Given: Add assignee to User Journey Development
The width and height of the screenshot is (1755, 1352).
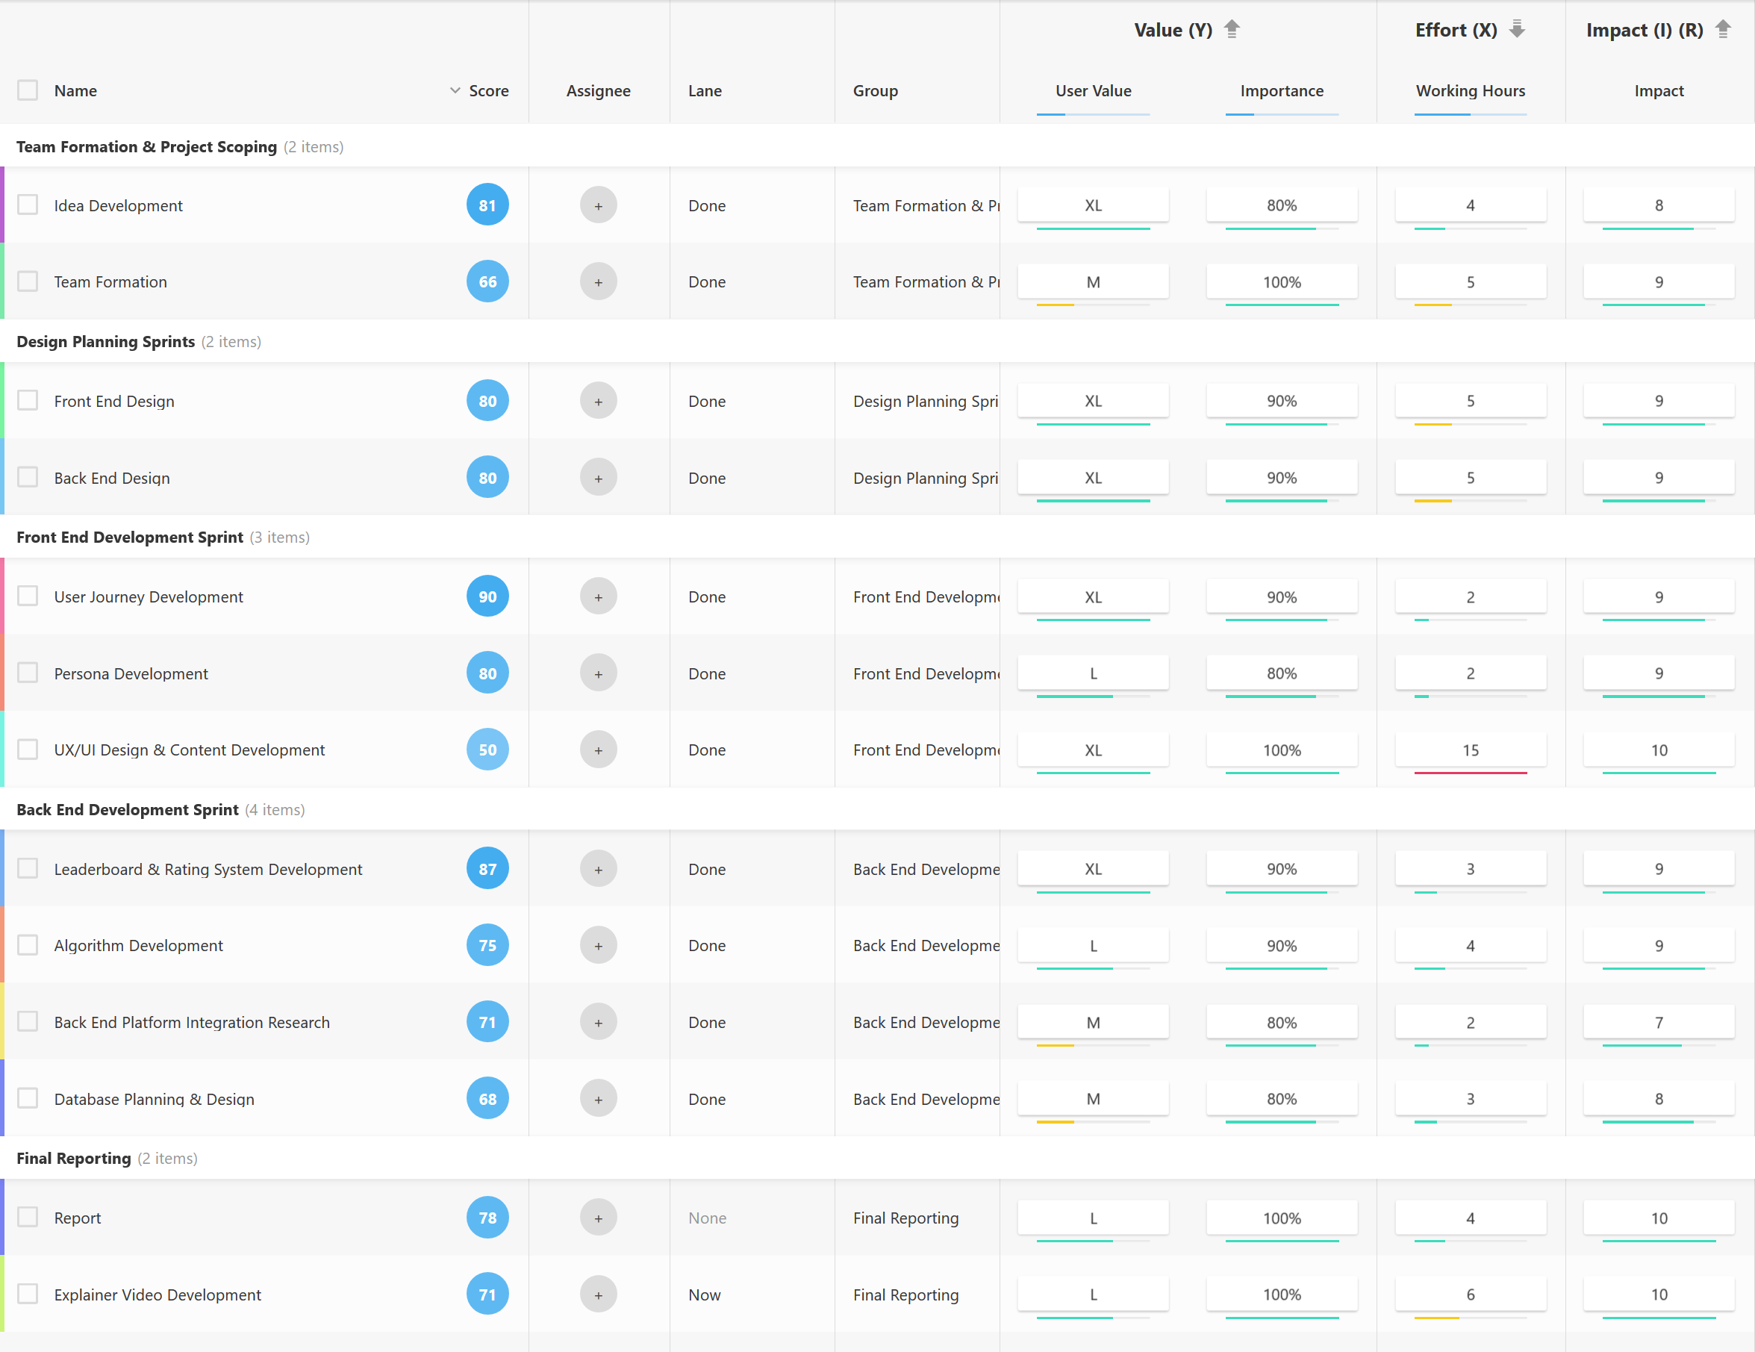Looking at the screenshot, I should coord(598,597).
